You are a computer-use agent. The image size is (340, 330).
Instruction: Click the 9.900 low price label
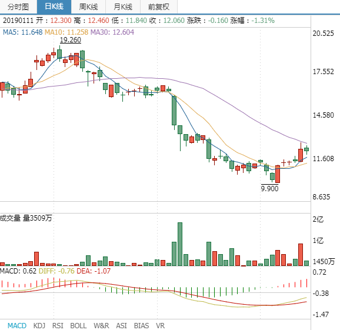pos(269,188)
